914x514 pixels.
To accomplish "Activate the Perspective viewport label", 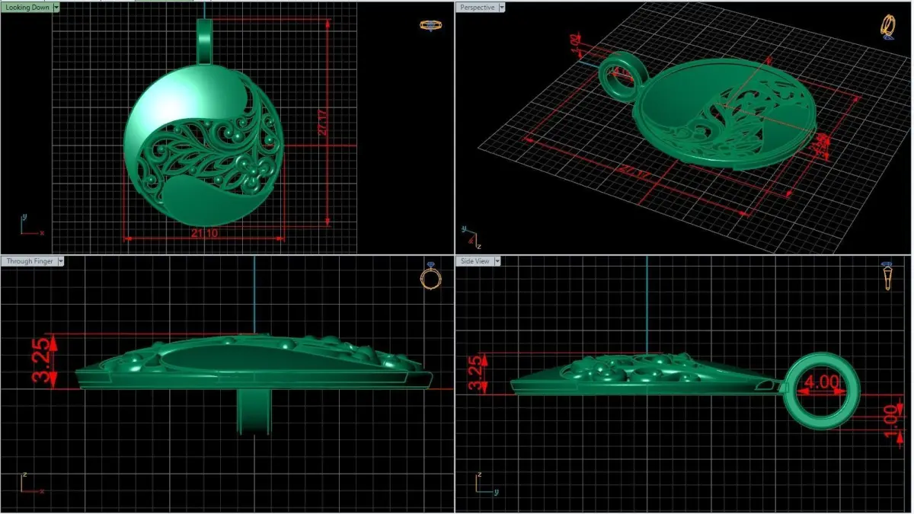I will pyautogui.click(x=477, y=7).
